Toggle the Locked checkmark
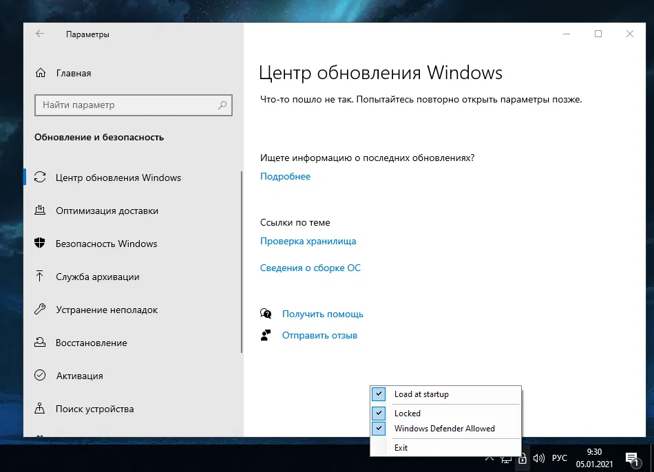 coord(379,414)
